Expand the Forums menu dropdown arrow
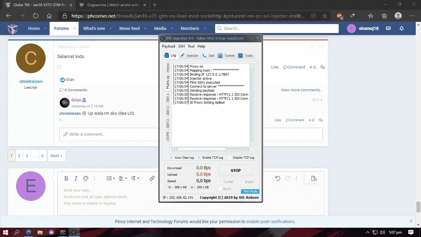Image resolution: width=421 pixels, height=237 pixels. tap(74, 28)
